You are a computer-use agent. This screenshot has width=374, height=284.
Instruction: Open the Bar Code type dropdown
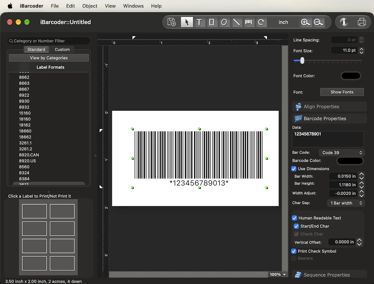coord(342,153)
